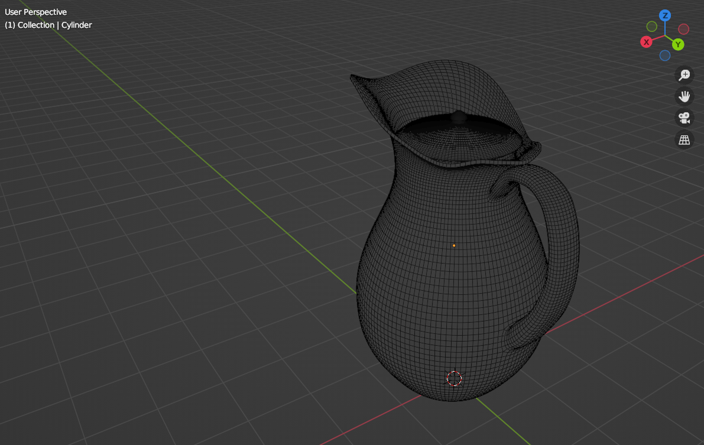Click the negative Y green gizmo circle
Screen dimensions: 704x445
point(652,27)
